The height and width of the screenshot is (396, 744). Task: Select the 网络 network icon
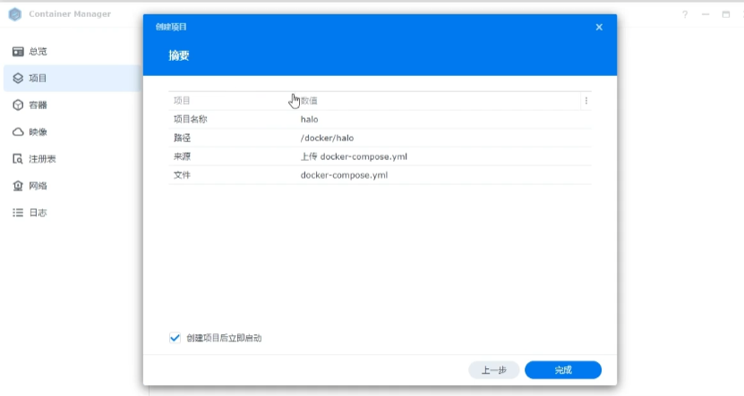(18, 186)
